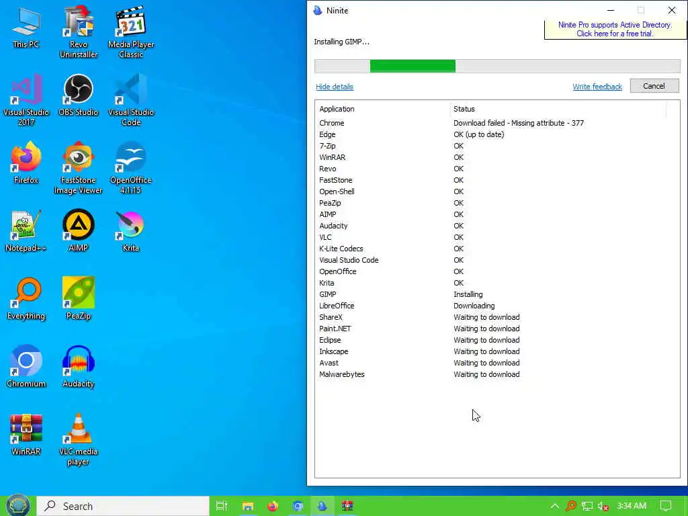Image resolution: width=688 pixels, height=516 pixels.
Task: Select the K-Lite Codecs row
Action: (x=497, y=249)
